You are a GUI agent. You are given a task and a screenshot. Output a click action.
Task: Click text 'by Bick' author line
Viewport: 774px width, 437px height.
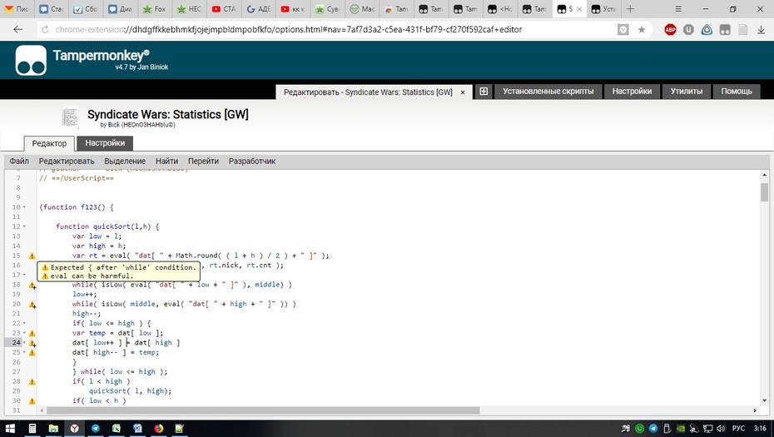137,125
